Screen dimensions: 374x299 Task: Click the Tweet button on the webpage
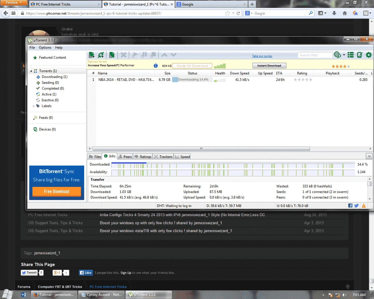pyautogui.click(x=29, y=273)
